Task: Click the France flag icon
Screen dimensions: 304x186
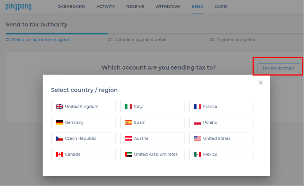Action: pos(197,107)
